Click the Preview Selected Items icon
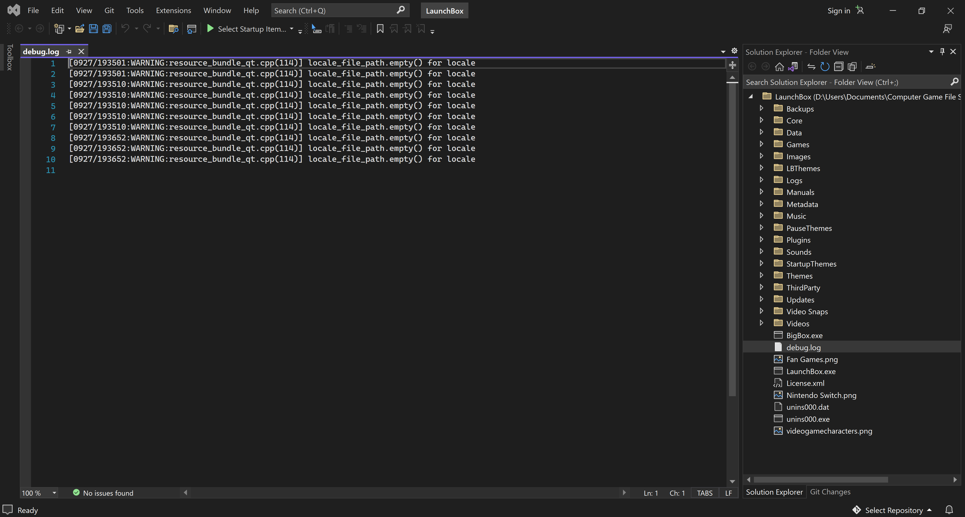 [870, 67]
